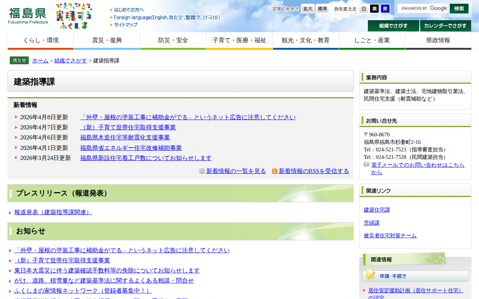Follow the はじめての方へ link
479x299 pixels.
coord(127,10)
